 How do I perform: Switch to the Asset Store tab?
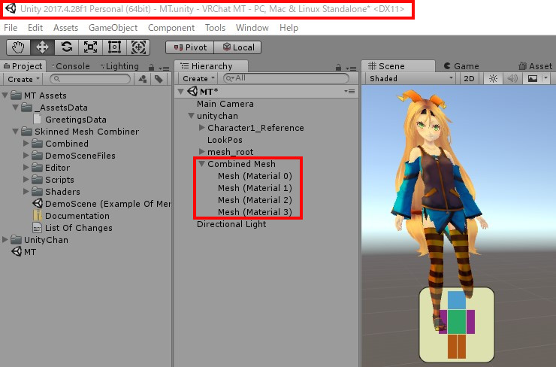tap(536, 66)
